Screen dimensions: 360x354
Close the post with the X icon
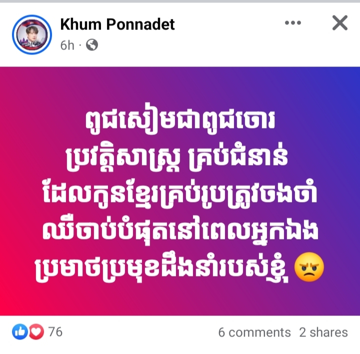tap(340, 22)
